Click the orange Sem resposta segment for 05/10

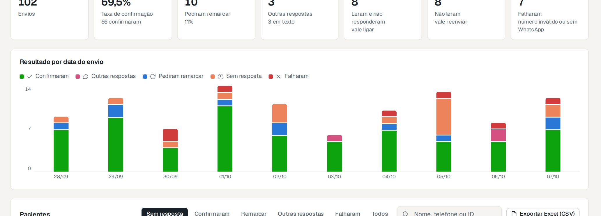click(444, 117)
